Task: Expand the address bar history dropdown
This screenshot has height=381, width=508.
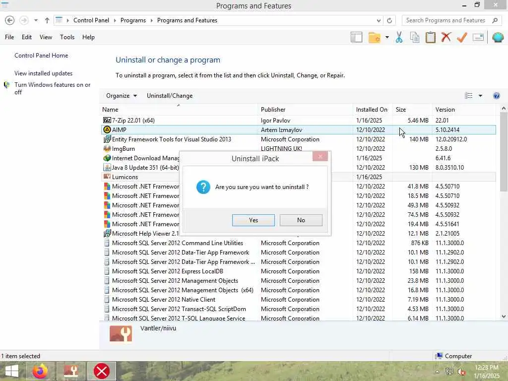Action: coord(379,20)
